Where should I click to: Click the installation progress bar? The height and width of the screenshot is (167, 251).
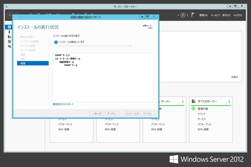pos(96,46)
